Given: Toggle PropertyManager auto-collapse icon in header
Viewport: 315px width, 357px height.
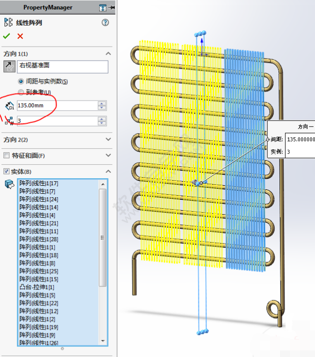Looking at the screenshot, I should (103, 8).
